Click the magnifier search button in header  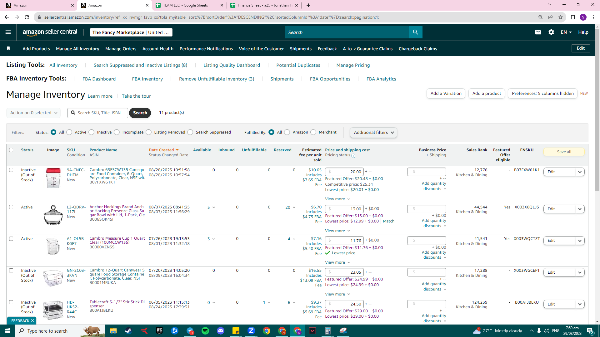click(x=415, y=32)
